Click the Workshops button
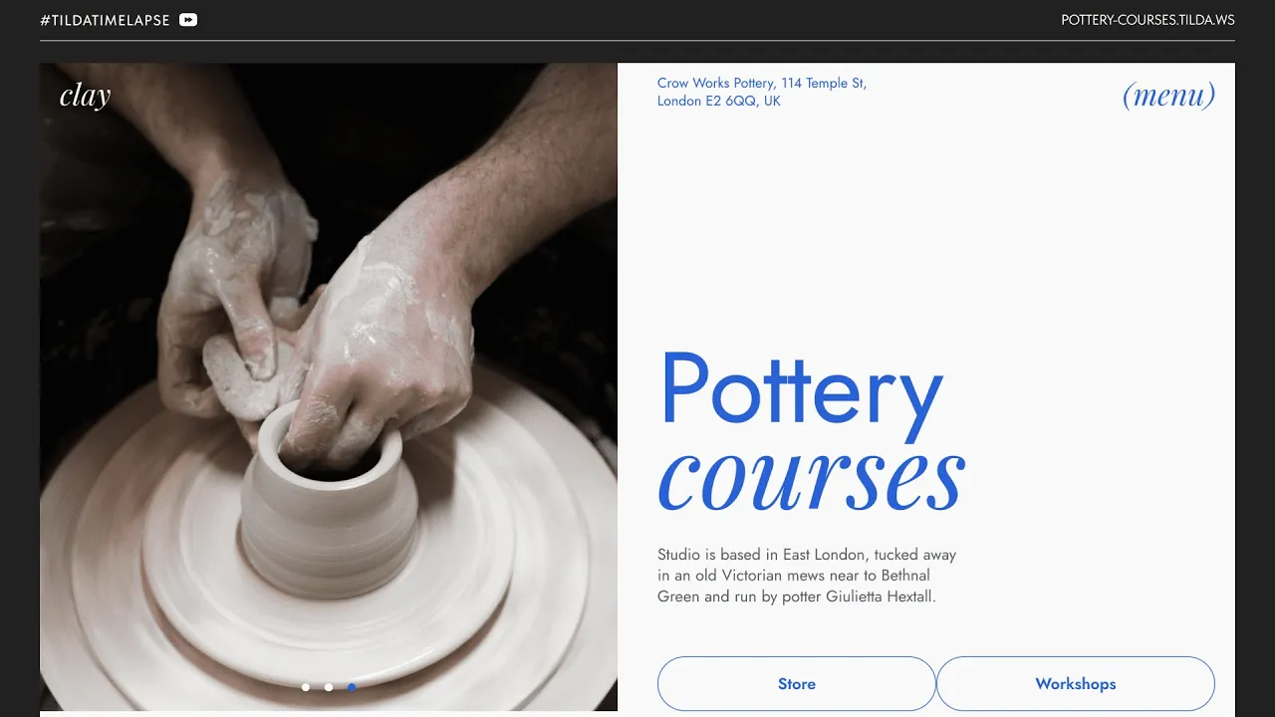1275x717 pixels. click(1076, 683)
